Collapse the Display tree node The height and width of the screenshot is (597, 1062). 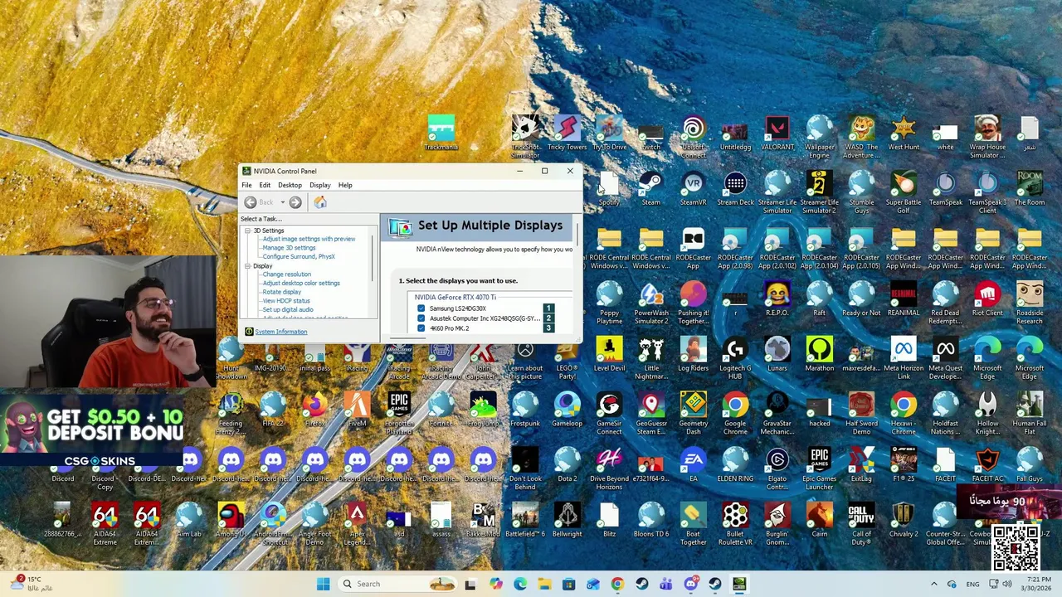click(247, 266)
